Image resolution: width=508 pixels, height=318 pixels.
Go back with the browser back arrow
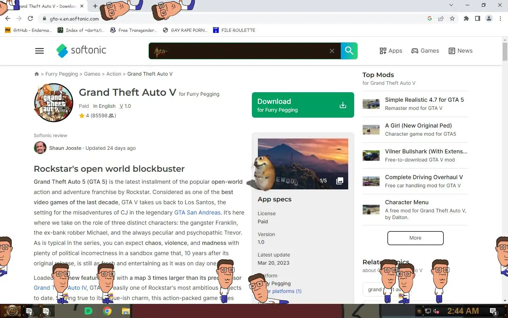(x=8, y=18)
